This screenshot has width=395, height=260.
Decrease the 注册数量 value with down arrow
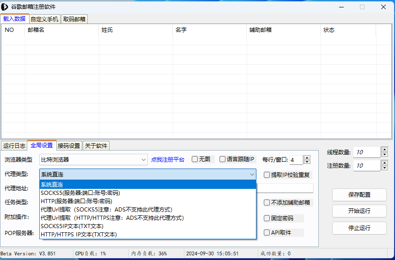tap(384, 168)
